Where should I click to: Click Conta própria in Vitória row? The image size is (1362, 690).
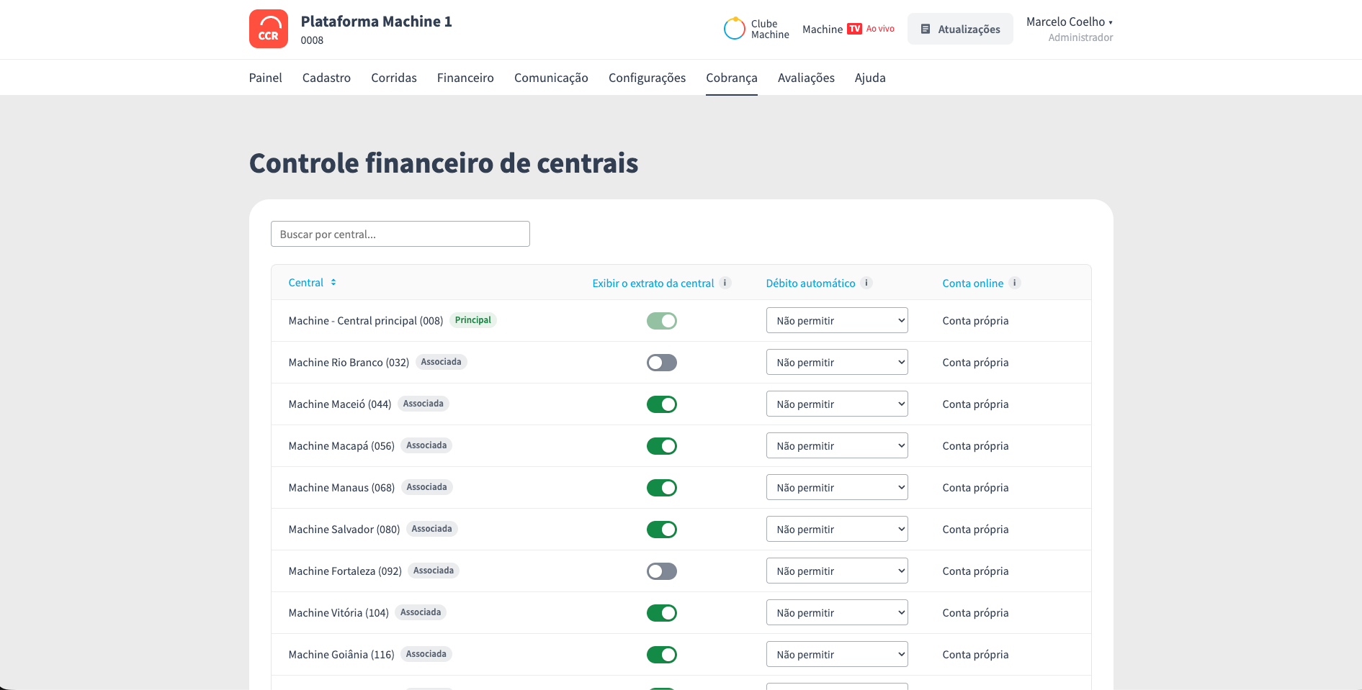click(x=975, y=613)
